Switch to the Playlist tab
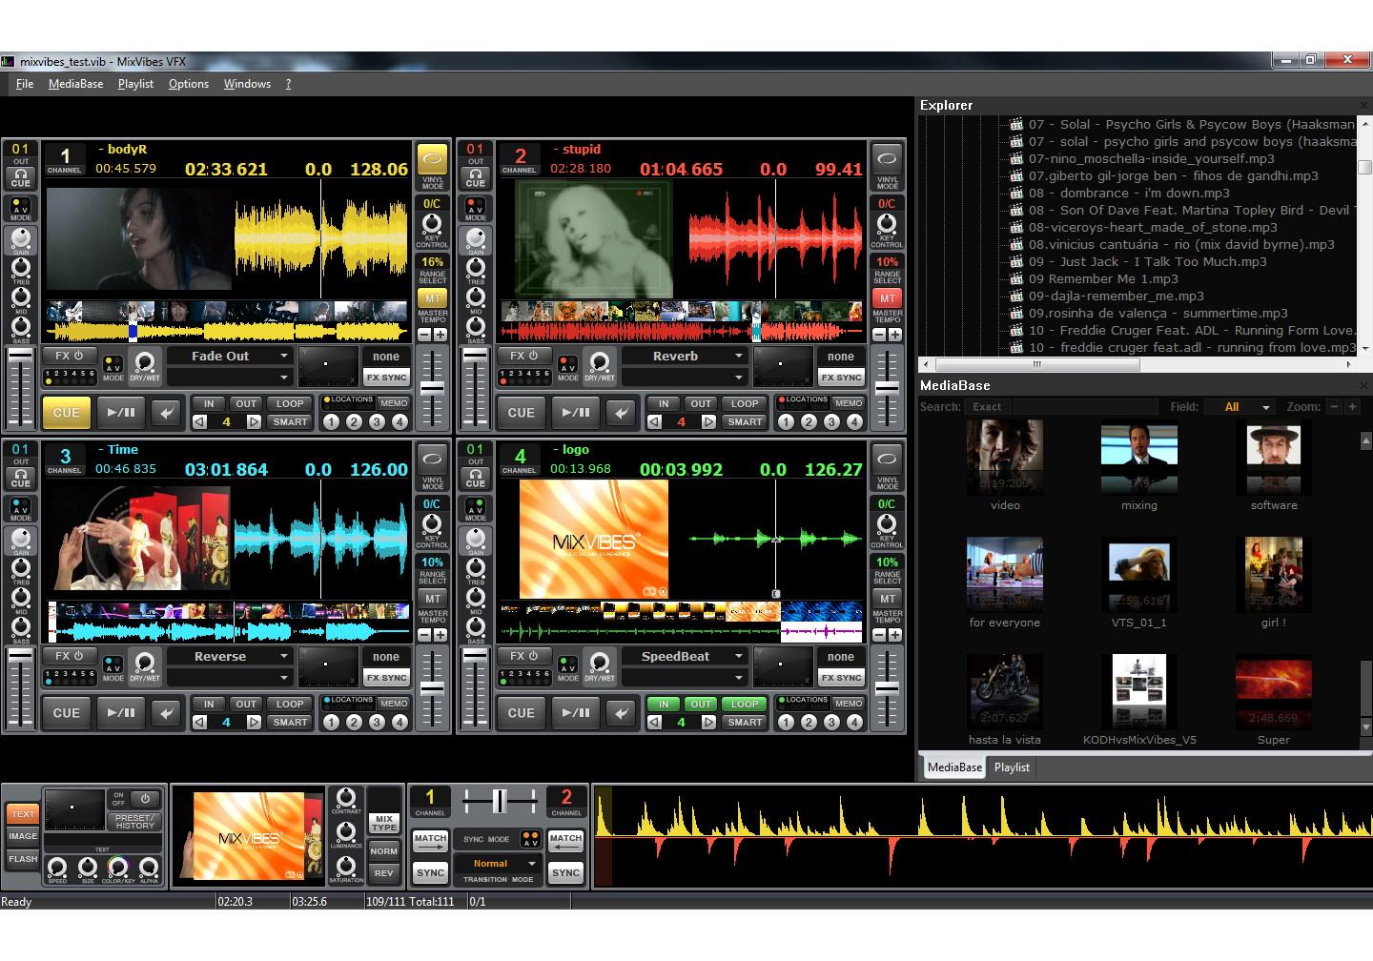Screen dimensions: 1373x961 click(x=1012, y=767)
